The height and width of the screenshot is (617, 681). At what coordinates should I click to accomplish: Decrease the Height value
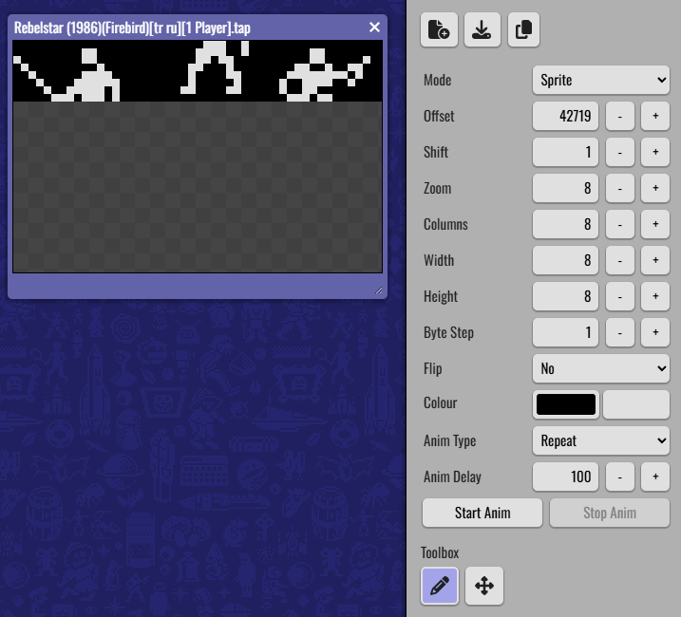[620, 296]
